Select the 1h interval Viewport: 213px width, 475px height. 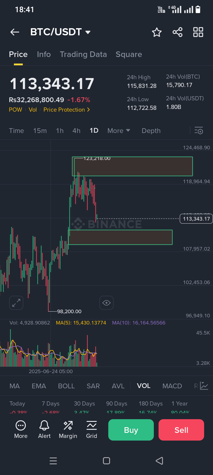click(x=60, y=131)
